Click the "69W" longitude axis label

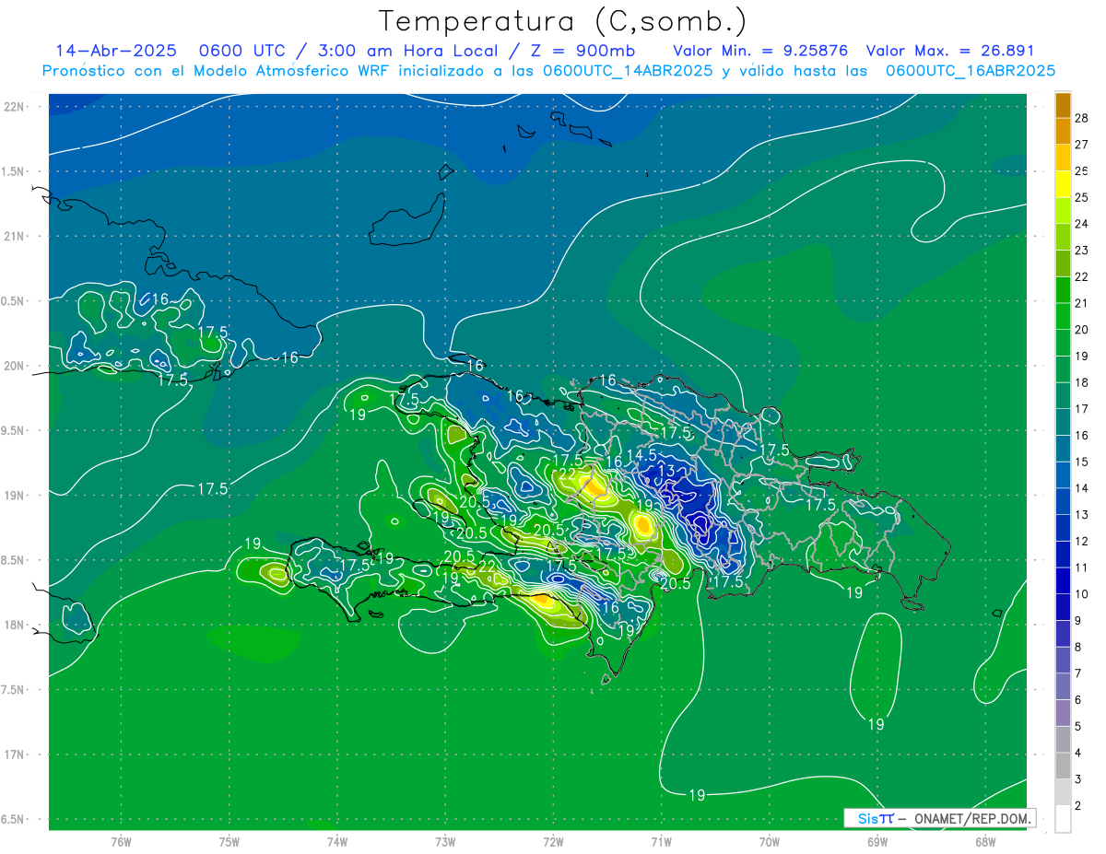click(x=877, y=842)
